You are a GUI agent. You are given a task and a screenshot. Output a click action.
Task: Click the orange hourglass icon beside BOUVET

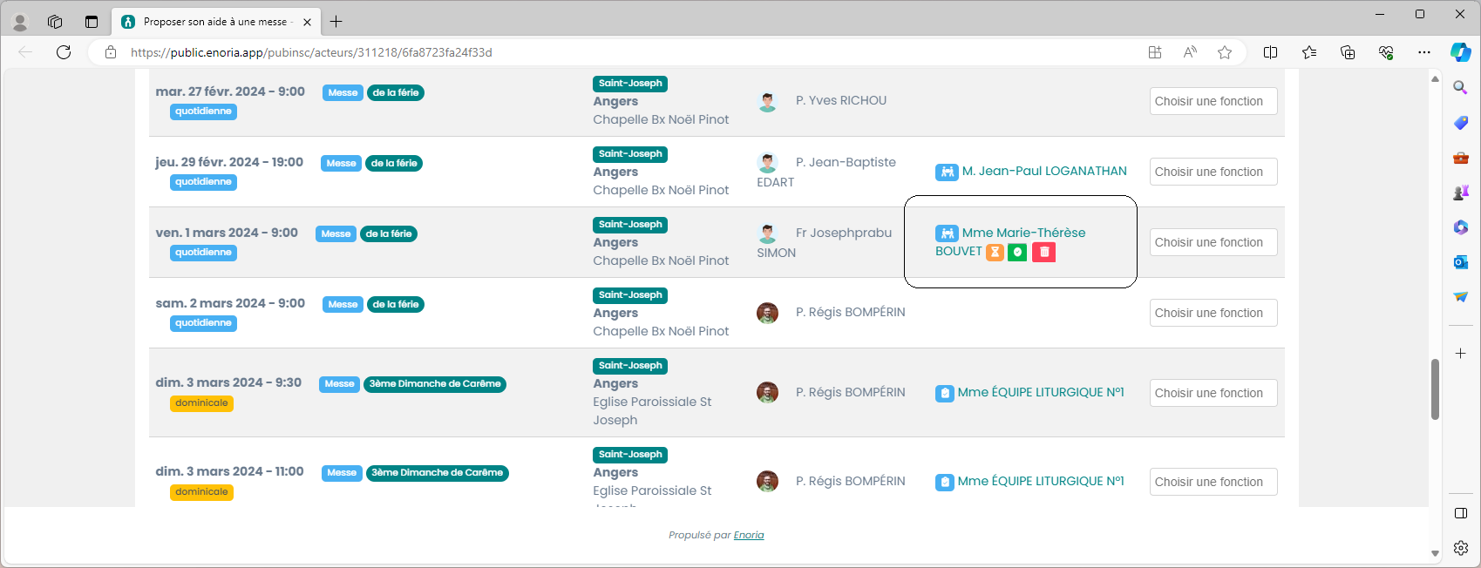click(x=995, y=252)
